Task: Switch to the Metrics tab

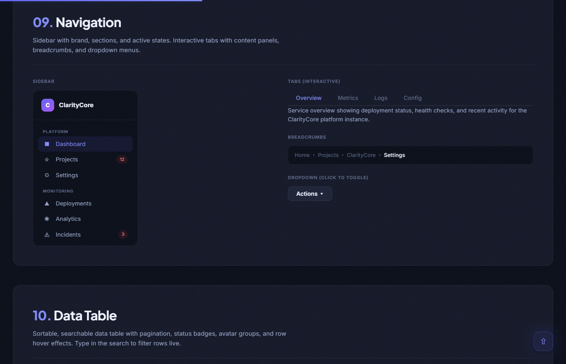Action: [348, 98]
